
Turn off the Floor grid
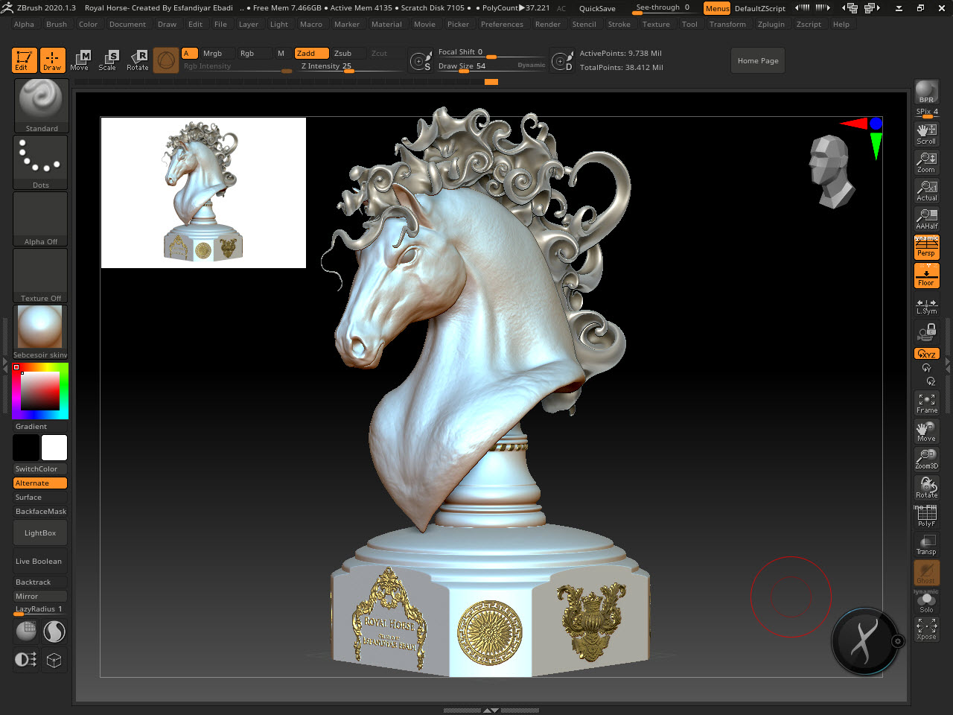point(926,276)
